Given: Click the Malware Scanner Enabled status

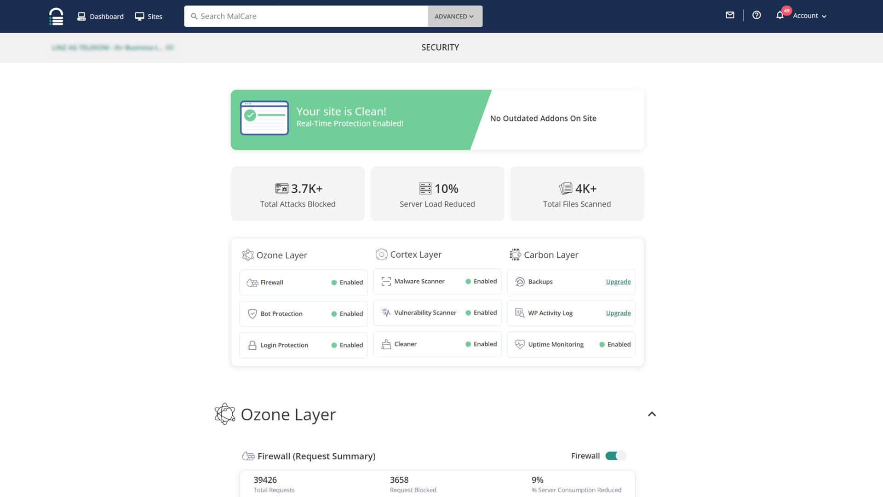Looking at the screenshot, I should [481, 281].
